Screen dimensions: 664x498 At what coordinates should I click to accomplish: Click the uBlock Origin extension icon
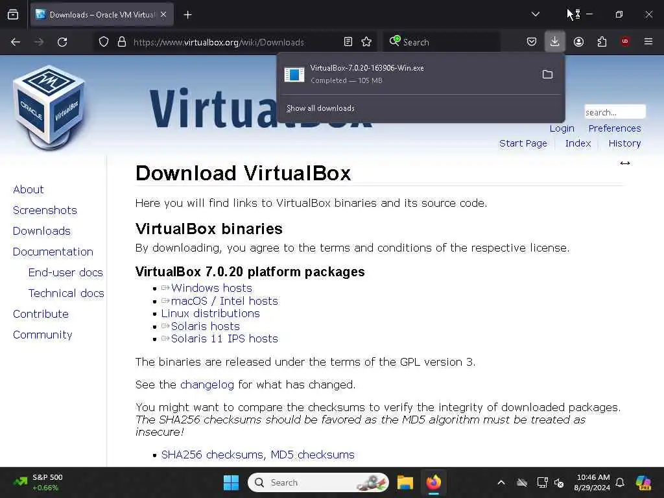625,41
